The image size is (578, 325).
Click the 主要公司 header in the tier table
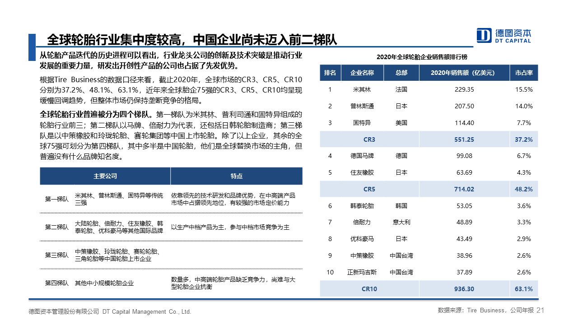pyautogui.click(x=105, y=176)
